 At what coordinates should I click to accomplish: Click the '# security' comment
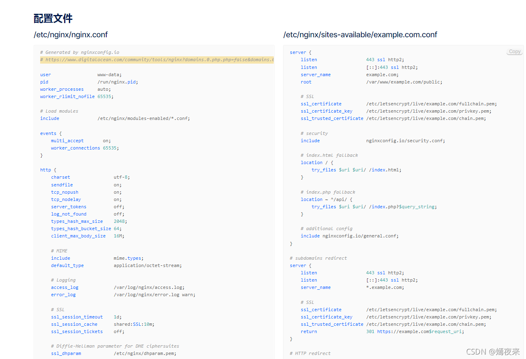pos(314,133)
